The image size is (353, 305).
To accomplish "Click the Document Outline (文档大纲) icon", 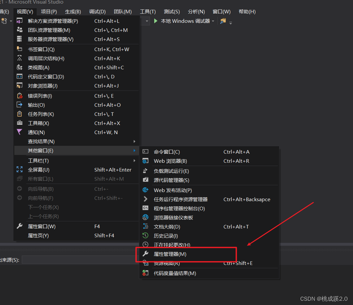I will [145, 226].
